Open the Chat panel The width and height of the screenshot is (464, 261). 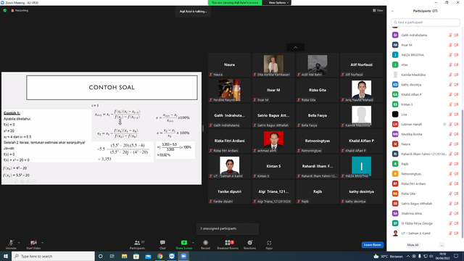(162, 244)
